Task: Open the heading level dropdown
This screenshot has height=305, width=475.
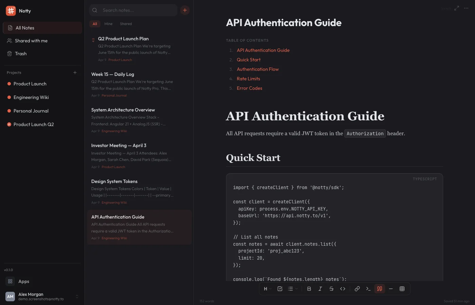Action: [x=268, y=289]
